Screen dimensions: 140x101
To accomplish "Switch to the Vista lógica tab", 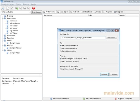I will point(63,12).
